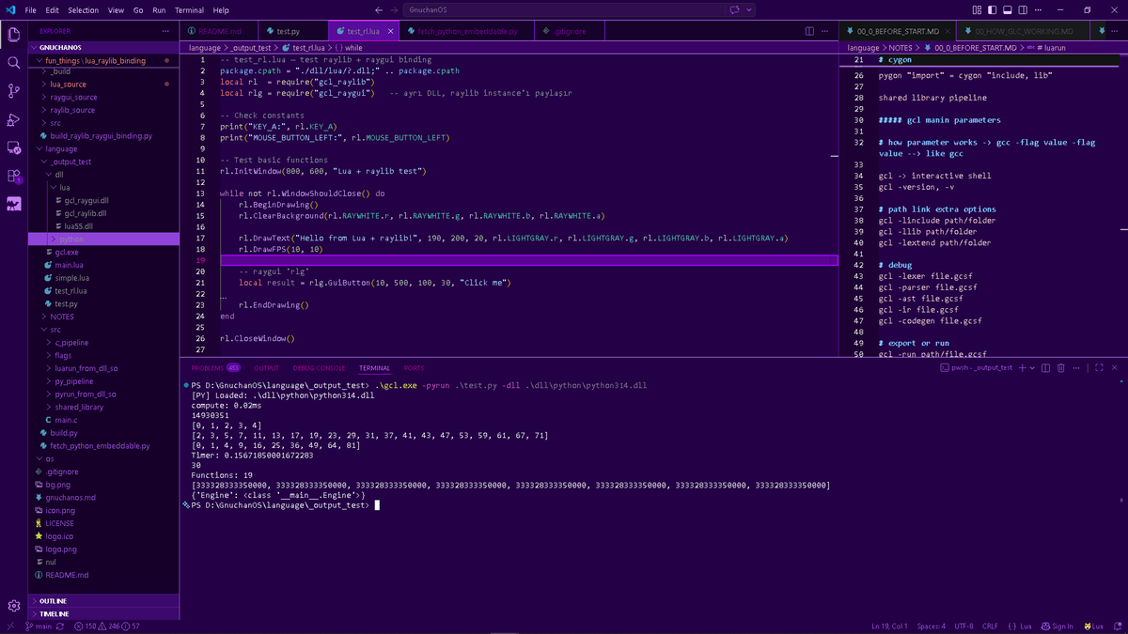Screen dimensions: 1128x634
Task: Open more actions for left editor group
Action: (826, 31)
